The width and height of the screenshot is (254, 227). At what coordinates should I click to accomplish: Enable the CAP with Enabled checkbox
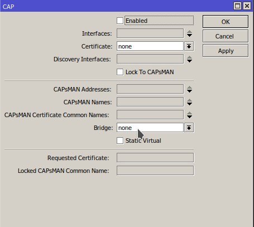point(120,21)
